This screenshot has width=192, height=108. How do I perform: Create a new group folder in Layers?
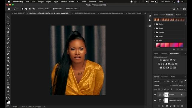pos(174,106)
